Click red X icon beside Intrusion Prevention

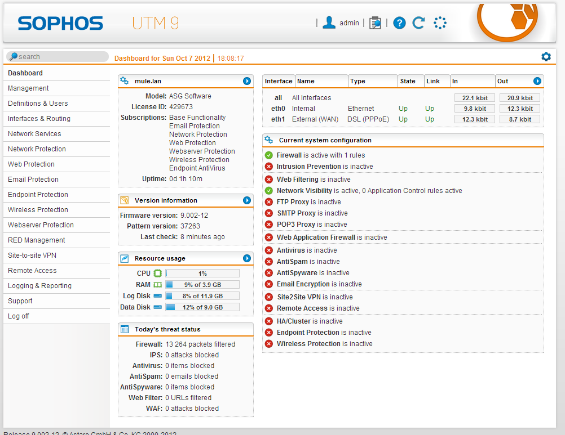pos(269,167)
